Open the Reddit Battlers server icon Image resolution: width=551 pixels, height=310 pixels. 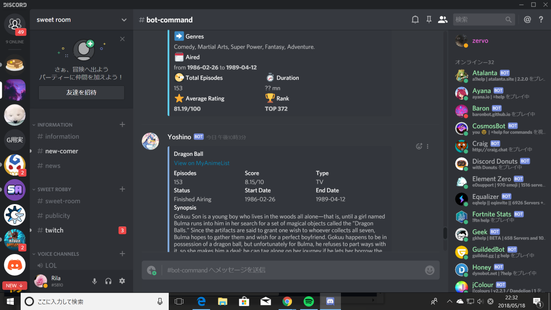point(15,239)
